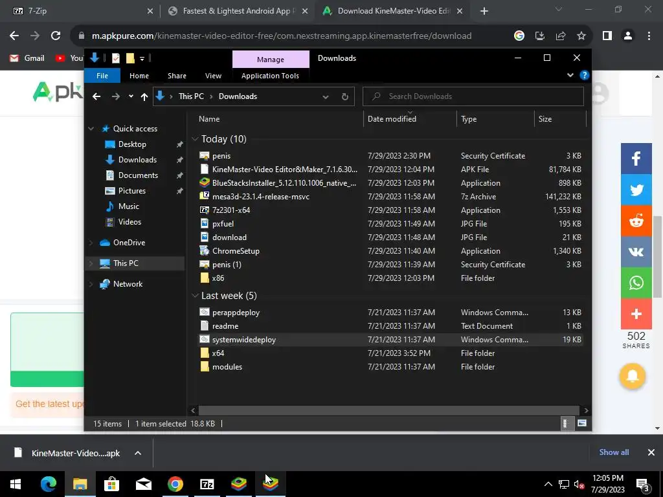Click Show all downloads link
Screen dimensions: 663x497
614,452
